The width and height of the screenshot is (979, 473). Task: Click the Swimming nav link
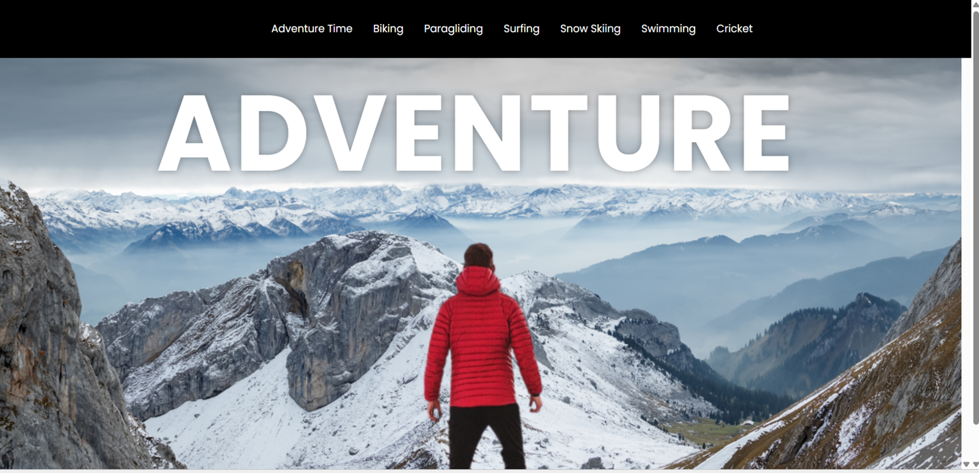pyautogui.click(x=668, y=29)
